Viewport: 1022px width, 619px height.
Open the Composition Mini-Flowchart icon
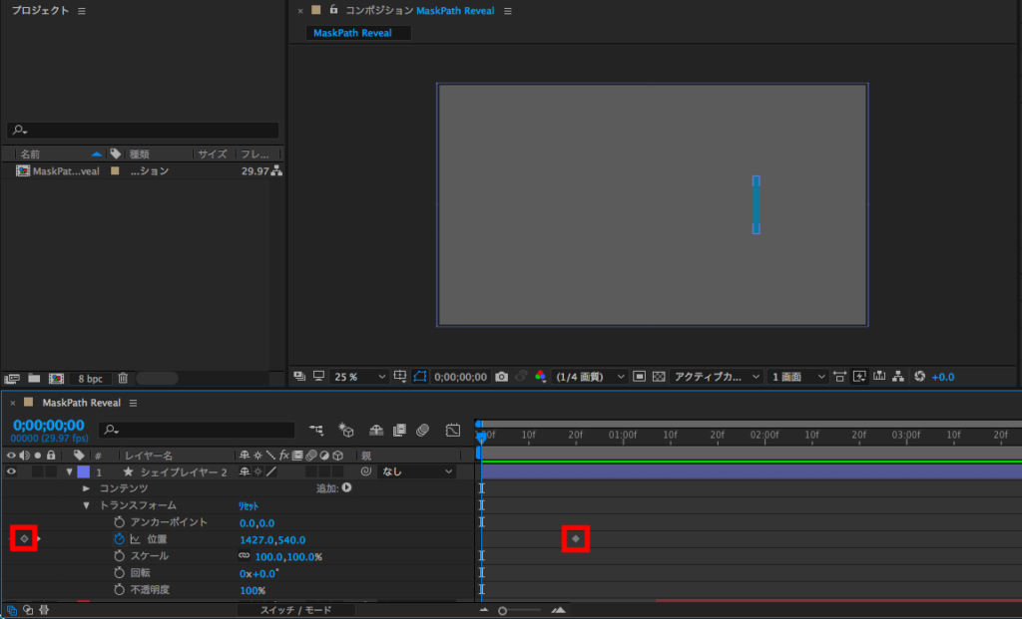coord(316,431)
